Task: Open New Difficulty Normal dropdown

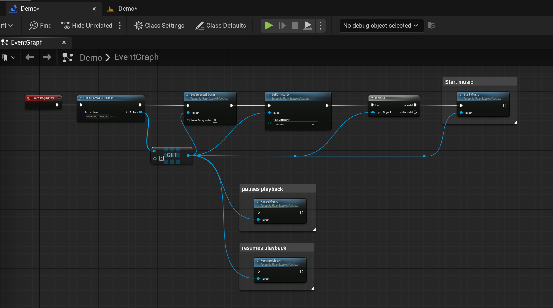Action: [x=296, y=124]
